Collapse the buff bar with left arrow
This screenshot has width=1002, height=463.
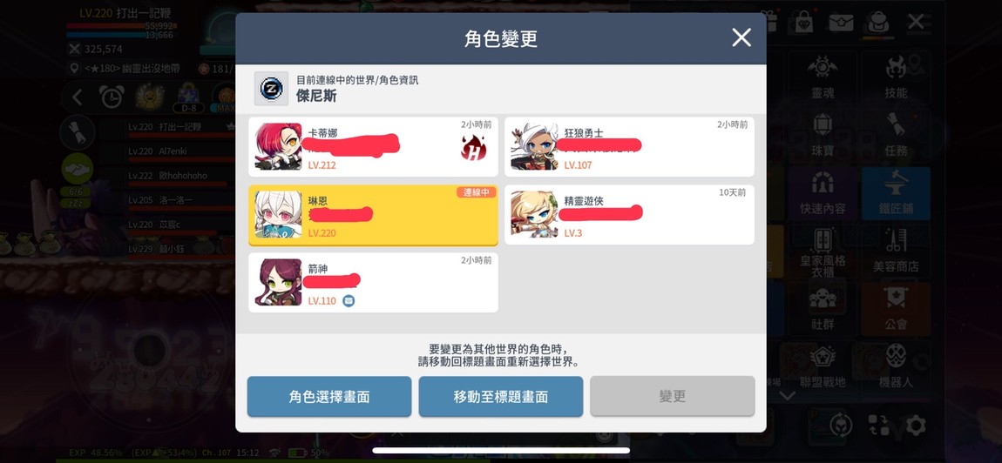tap(78, 97)
